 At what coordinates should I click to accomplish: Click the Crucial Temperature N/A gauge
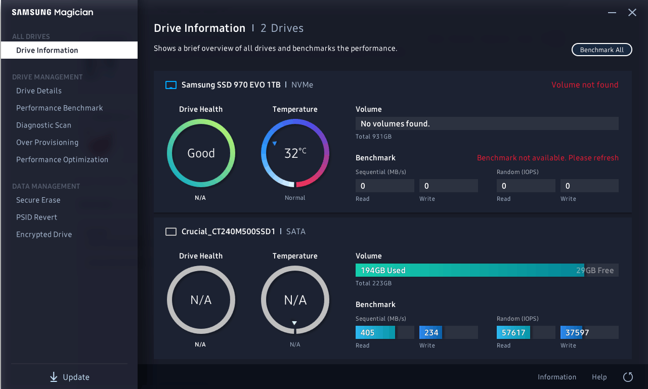[x=295, y=300]
